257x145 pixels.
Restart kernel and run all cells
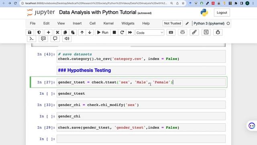pyautogui.click(x=130, y=32)
